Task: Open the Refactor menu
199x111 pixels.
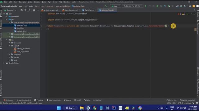Action: [37, 2]
